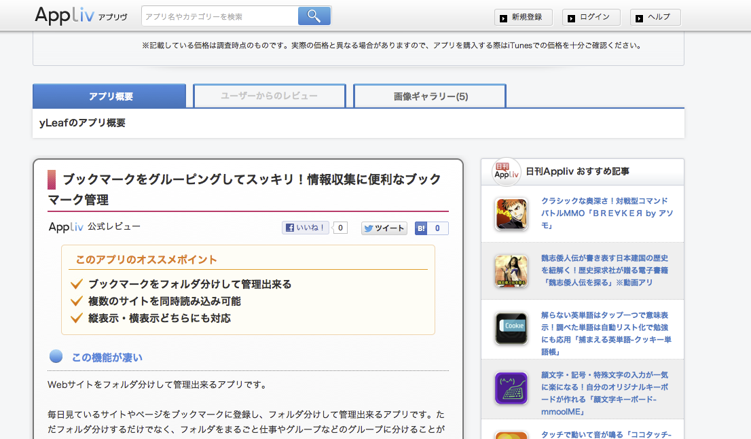The height and width of the screenshot is (439, 751).
Task: Click the 複数のサイトを同時読み込み可能 point
Action: 164,301
